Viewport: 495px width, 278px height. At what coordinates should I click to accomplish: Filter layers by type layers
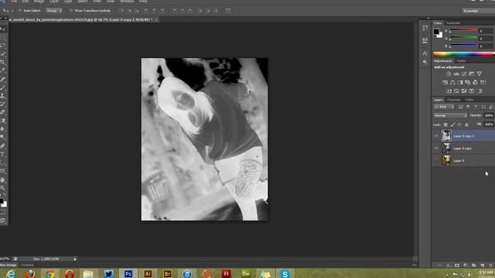[476, 107]
